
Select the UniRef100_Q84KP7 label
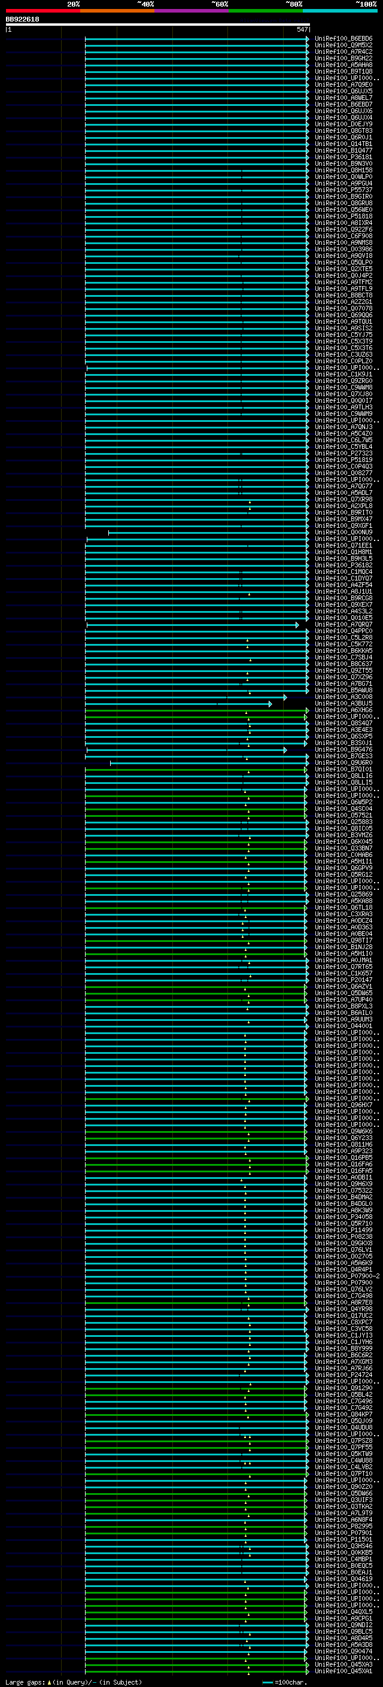(343, 1415)
